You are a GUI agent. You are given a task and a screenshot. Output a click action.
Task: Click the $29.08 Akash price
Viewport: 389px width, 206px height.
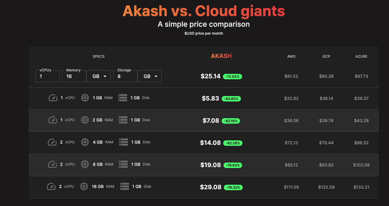coord(211,187)
